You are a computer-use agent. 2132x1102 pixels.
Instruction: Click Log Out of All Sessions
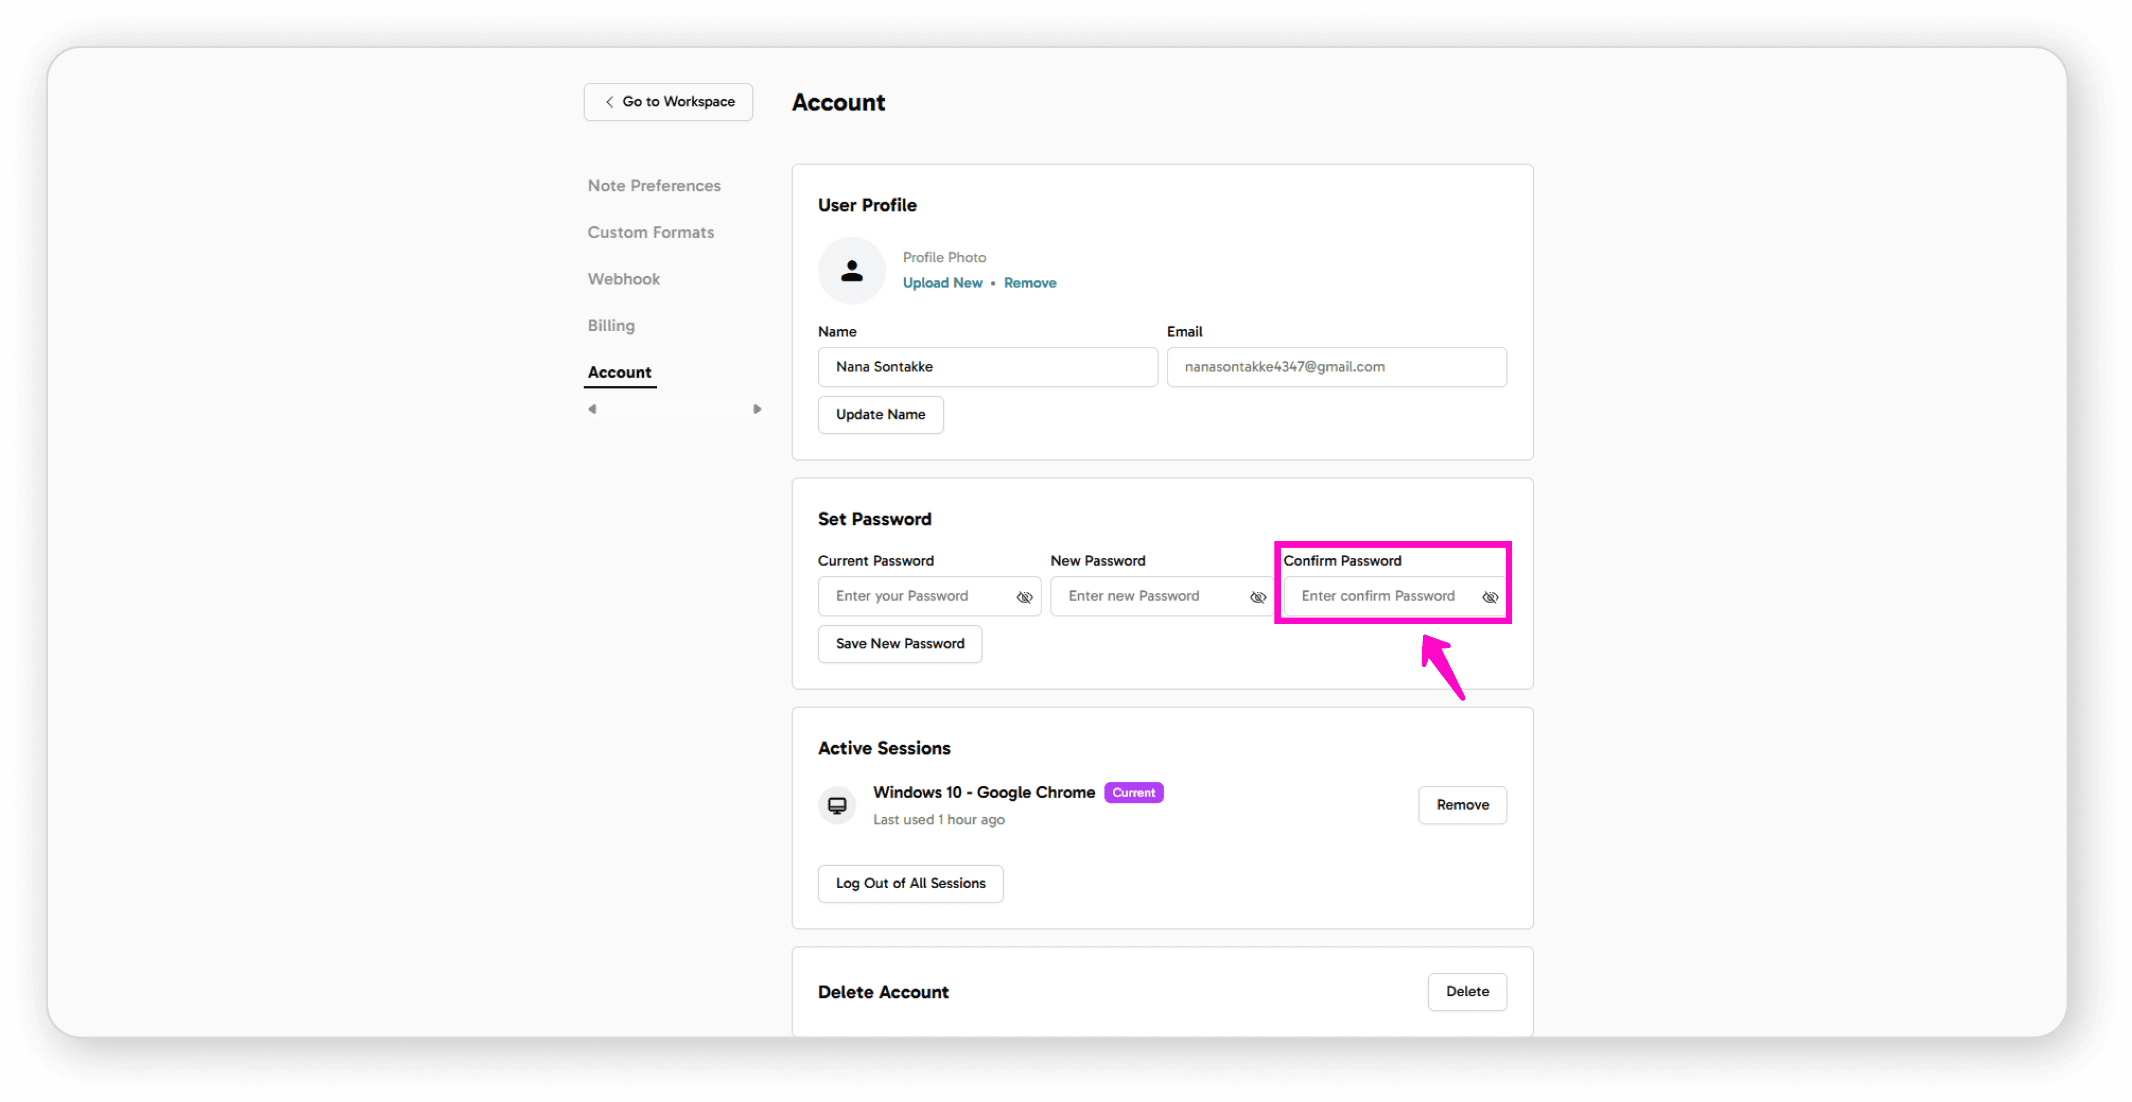pyautogui.click(x=909, y=884)
